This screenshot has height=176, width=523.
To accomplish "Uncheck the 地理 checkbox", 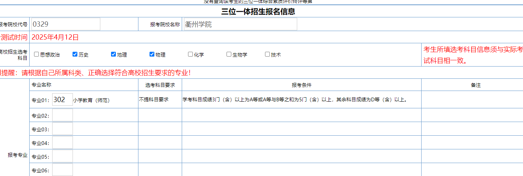I will pos(114,54).
